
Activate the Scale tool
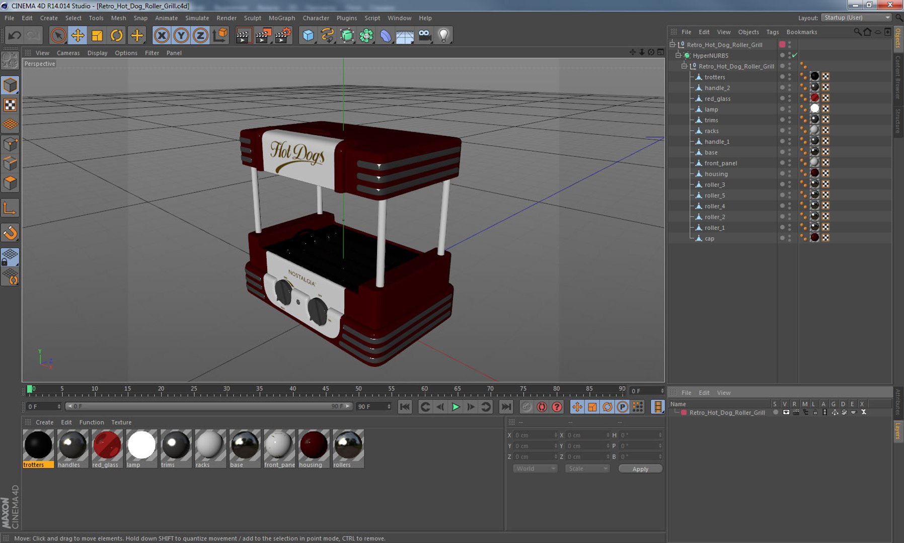click(x=97, y=35)
